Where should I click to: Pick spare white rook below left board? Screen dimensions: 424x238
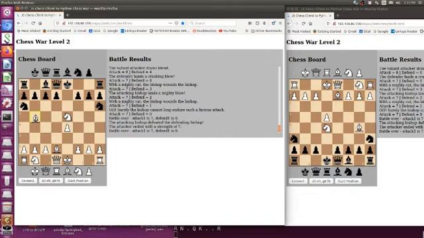pyautogui.click(x=56, y=171)
